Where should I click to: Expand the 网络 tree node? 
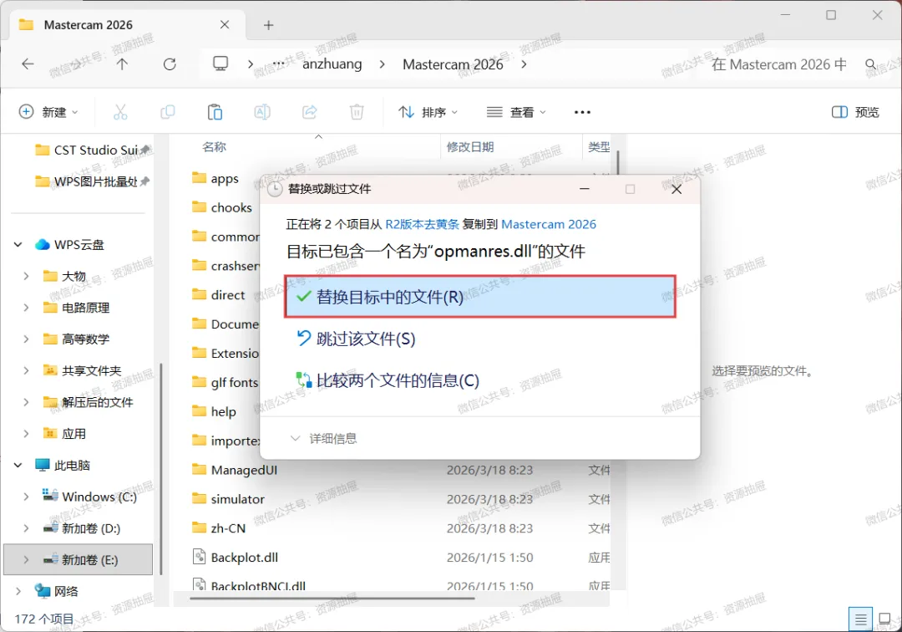(18, 591)
